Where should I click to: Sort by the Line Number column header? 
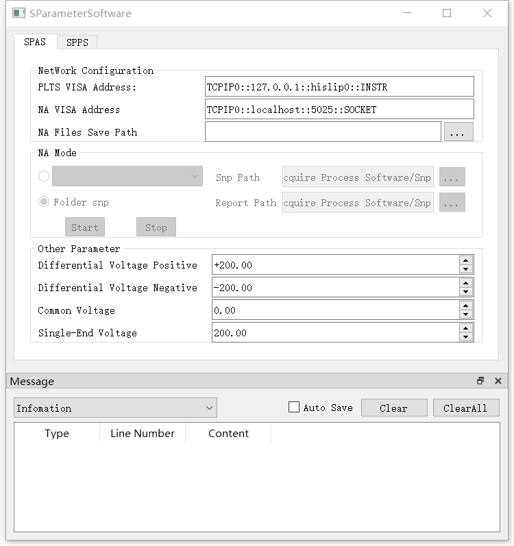(x=143, y=434)
